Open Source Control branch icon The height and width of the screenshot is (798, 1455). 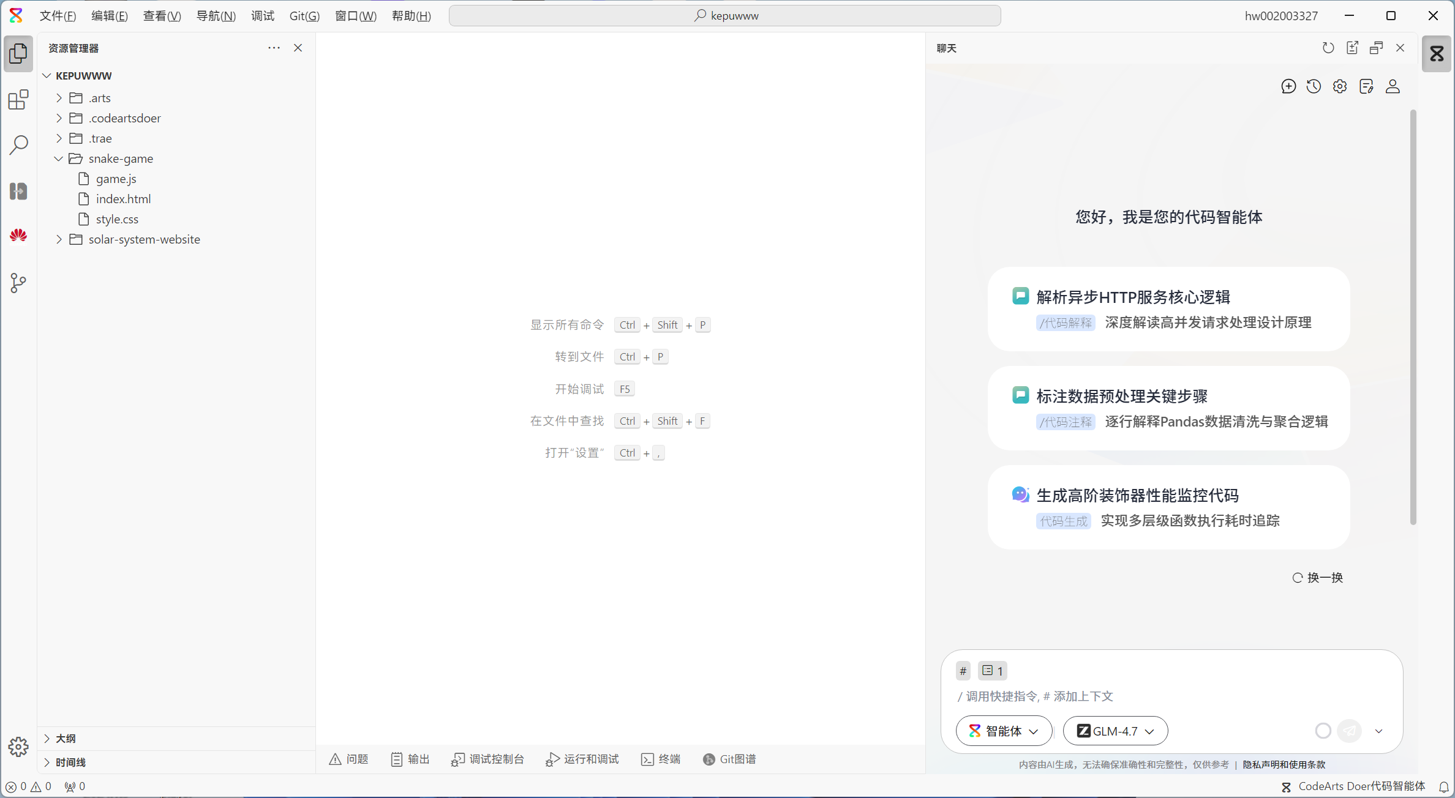(x=18, y=283)
